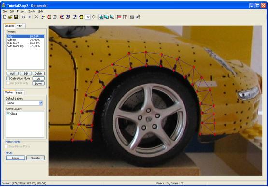The image size is (268, 187).
Task: Enable the Calibration Mode checkbox
Action: (8, 78)
